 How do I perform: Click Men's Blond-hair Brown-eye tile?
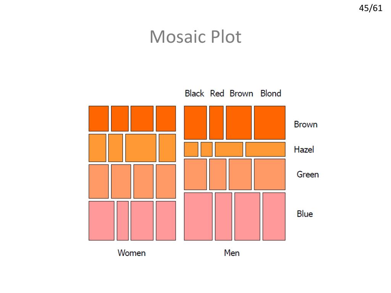pyautogui.click(x=270, y=122)
